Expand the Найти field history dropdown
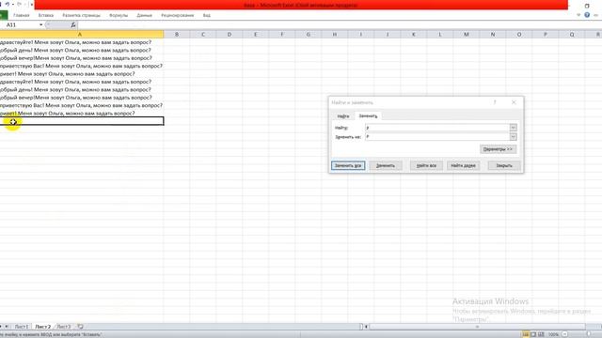This screenshot has height=338, width=602. [513, 128]
